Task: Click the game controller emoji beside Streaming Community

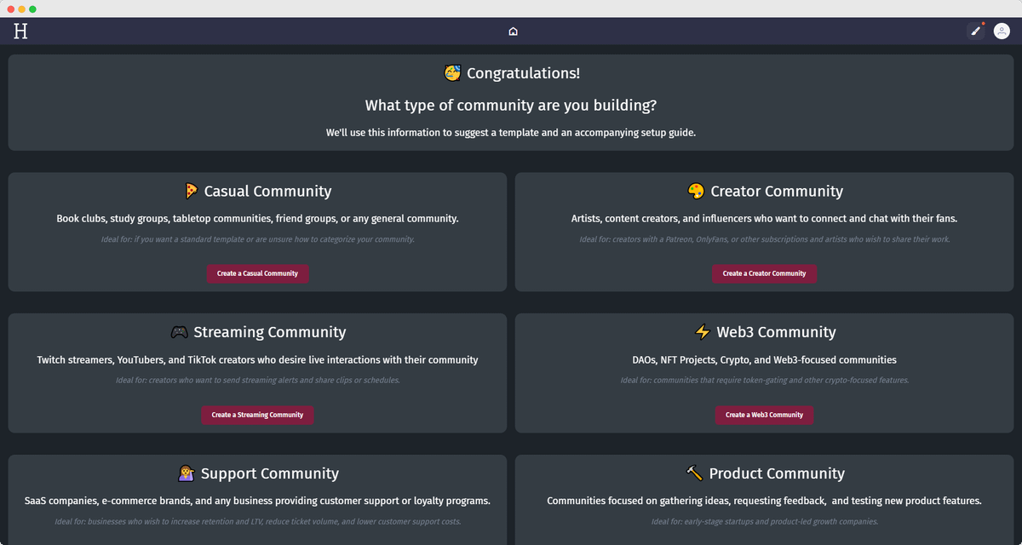Action: (x=179, y=332)
